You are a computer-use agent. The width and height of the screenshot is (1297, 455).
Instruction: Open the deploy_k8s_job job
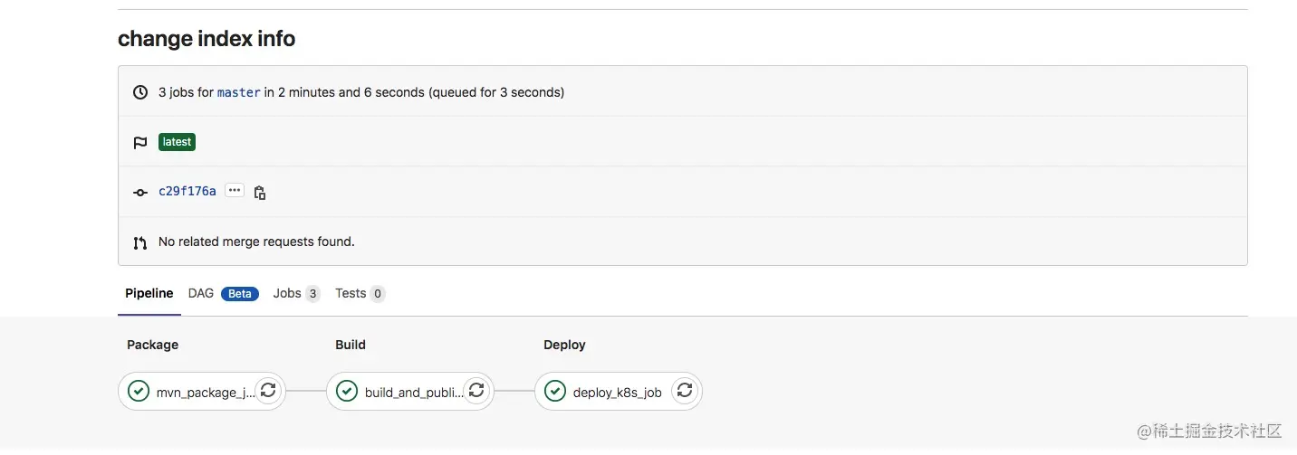pos(617,393)
